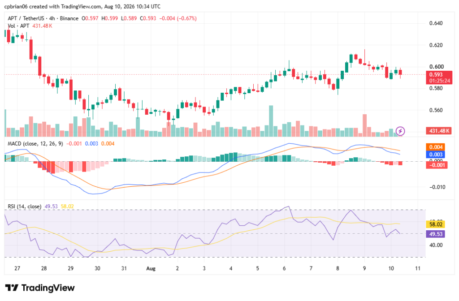The height and width of the screenshot is (301, 459).
Task: Click the -0.010 MACD axis value
Action: (437, 187)
